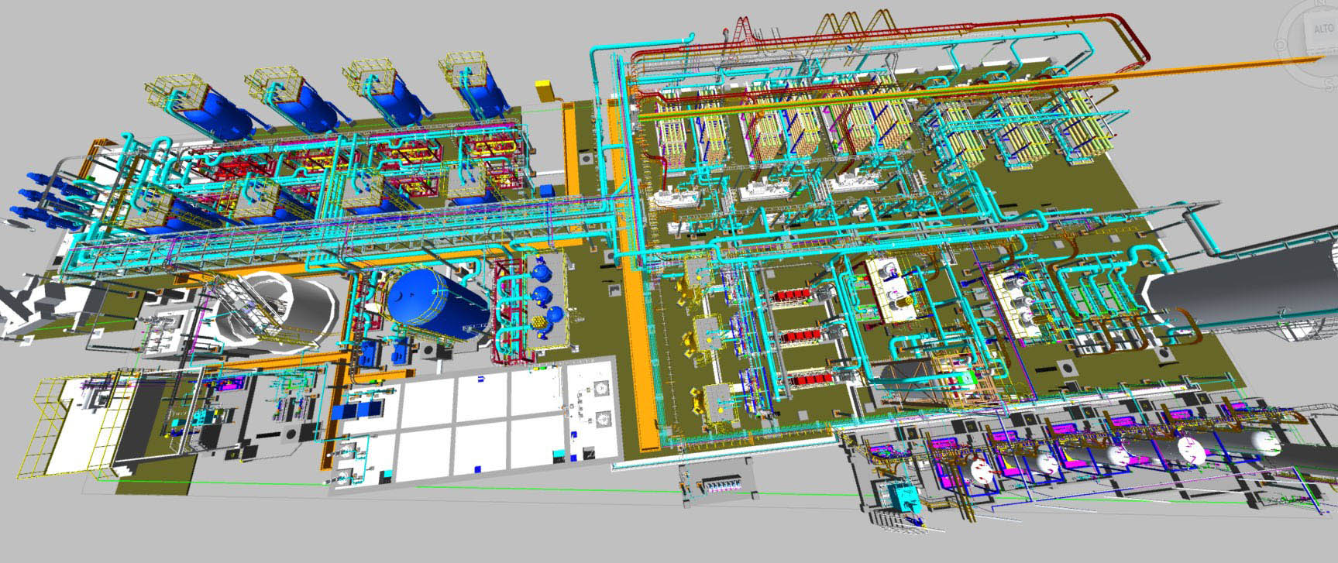Select the top blue spherical unit in stacked trio

click(x=539, y=272)
